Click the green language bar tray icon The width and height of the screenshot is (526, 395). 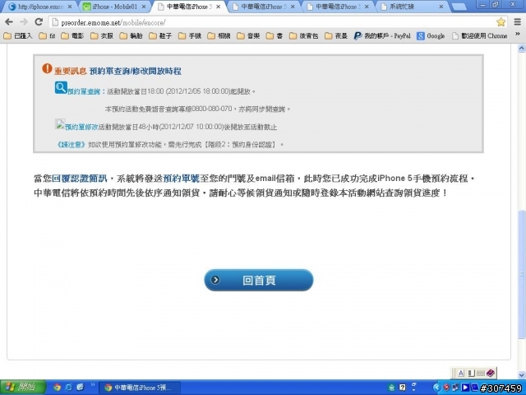391,388
